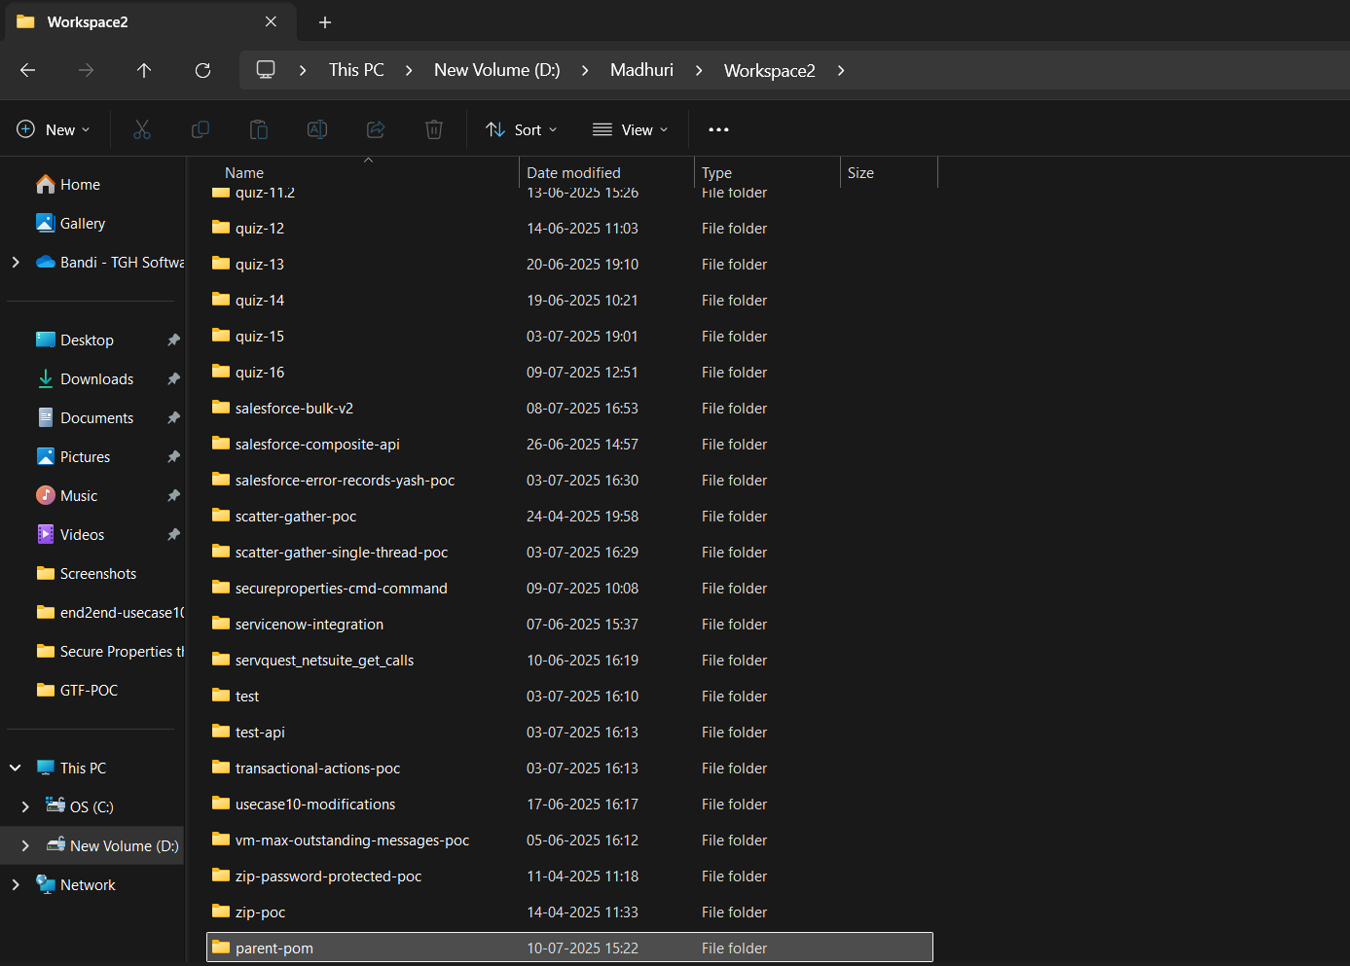The height and width of the screenshot is (966, 1350).
Task: Select the Cut icon in the toolbar
Action: (x=142, y=128)
